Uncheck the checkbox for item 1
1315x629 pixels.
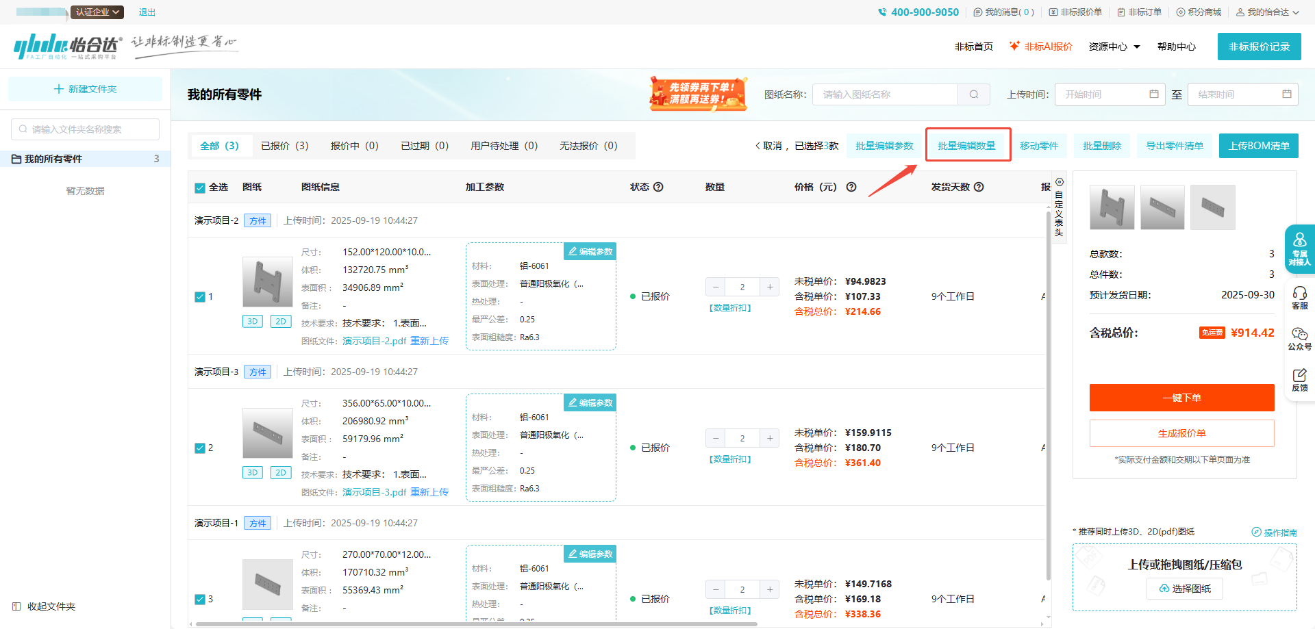200,297
